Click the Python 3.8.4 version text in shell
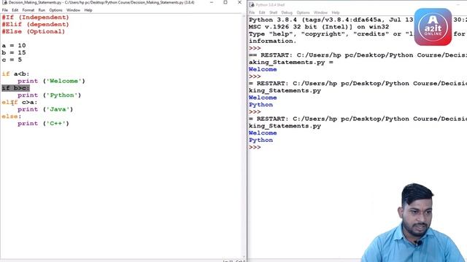 click(273, 20)
